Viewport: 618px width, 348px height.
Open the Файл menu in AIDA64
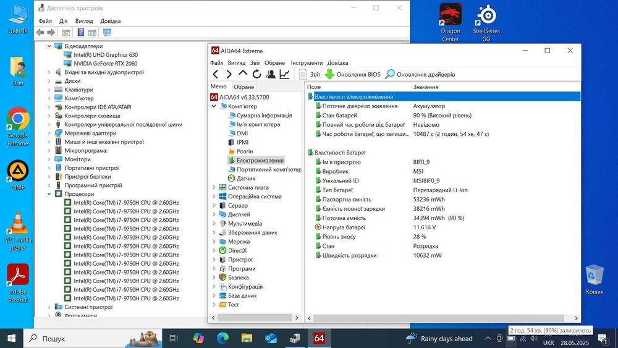click(x=217, y=62)
